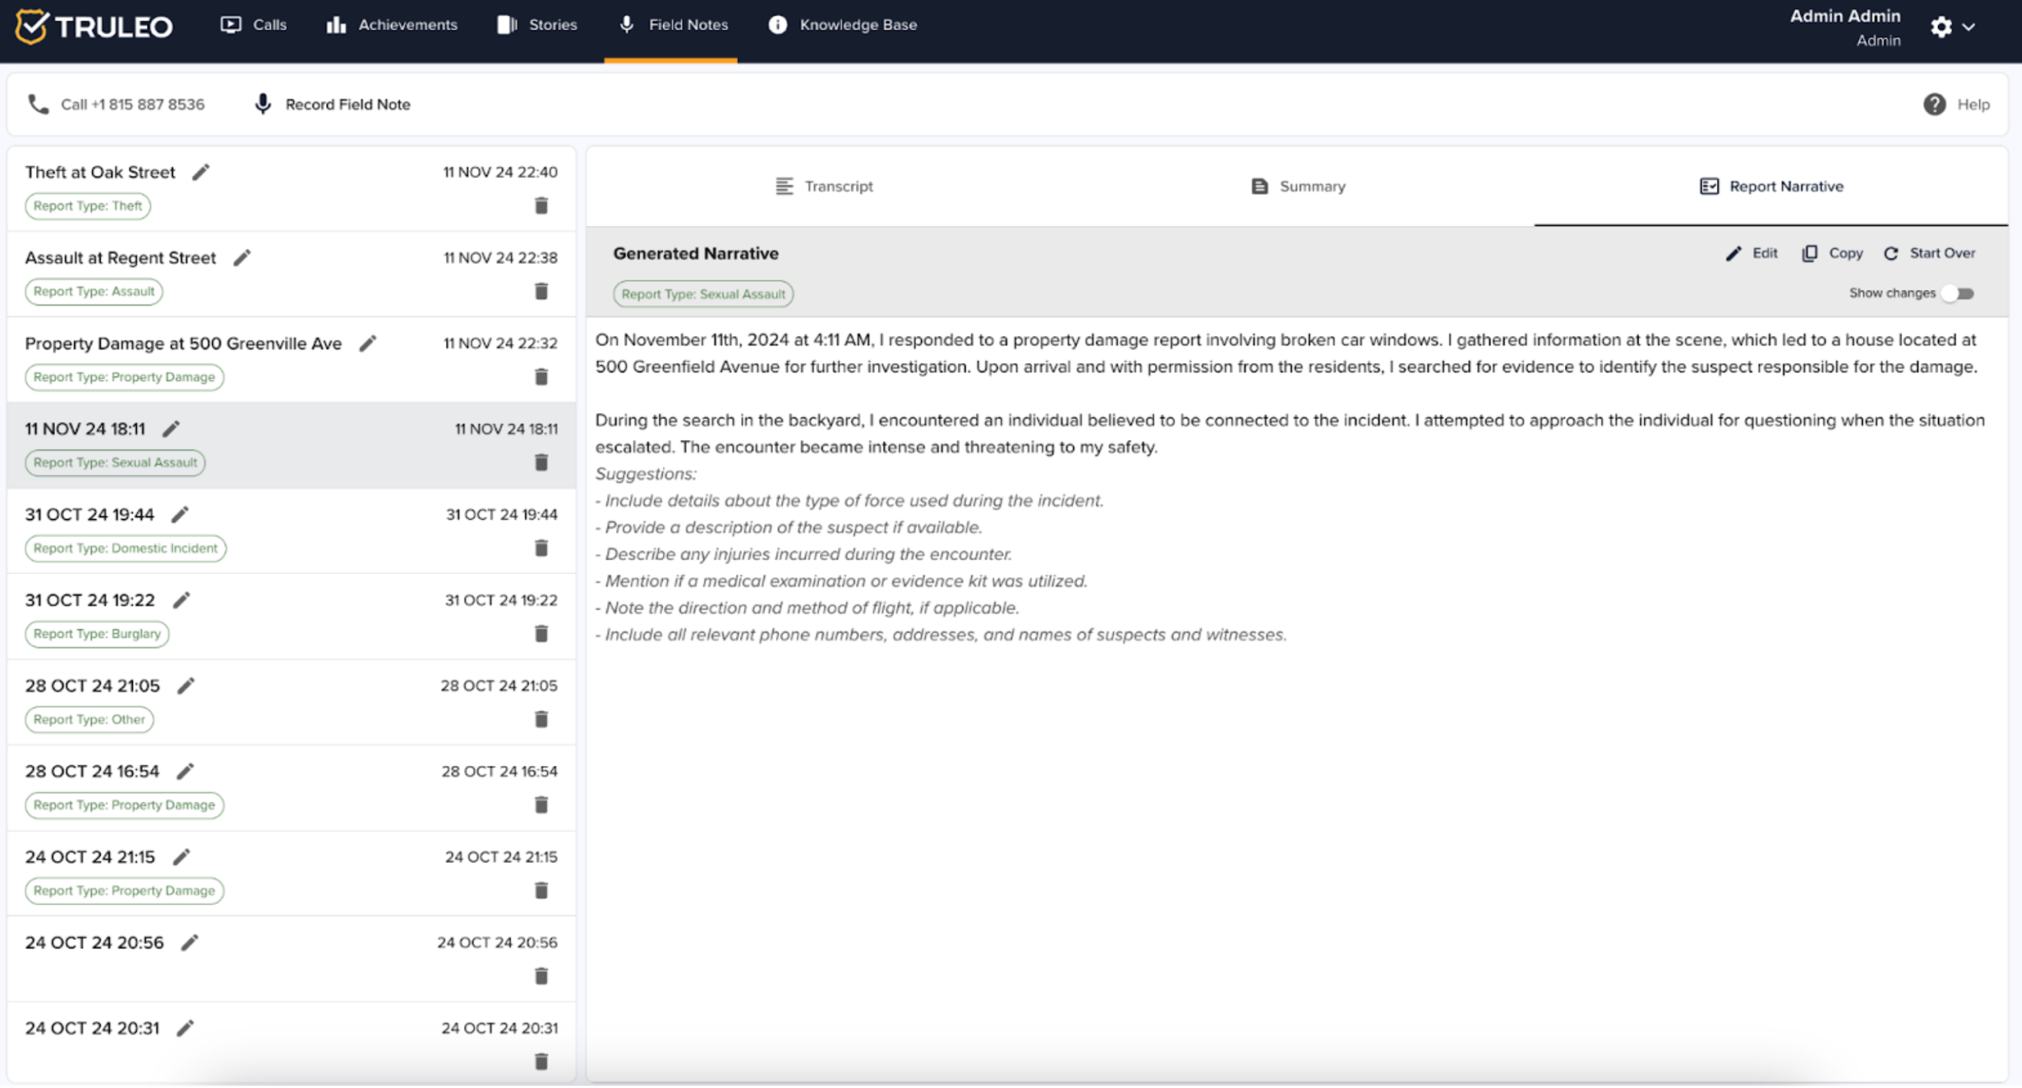The height and width of the screenshot is (1088, 2022).
Task: Select the 24 OCT 24 20:56 field note
Action: tap(291, 958)
